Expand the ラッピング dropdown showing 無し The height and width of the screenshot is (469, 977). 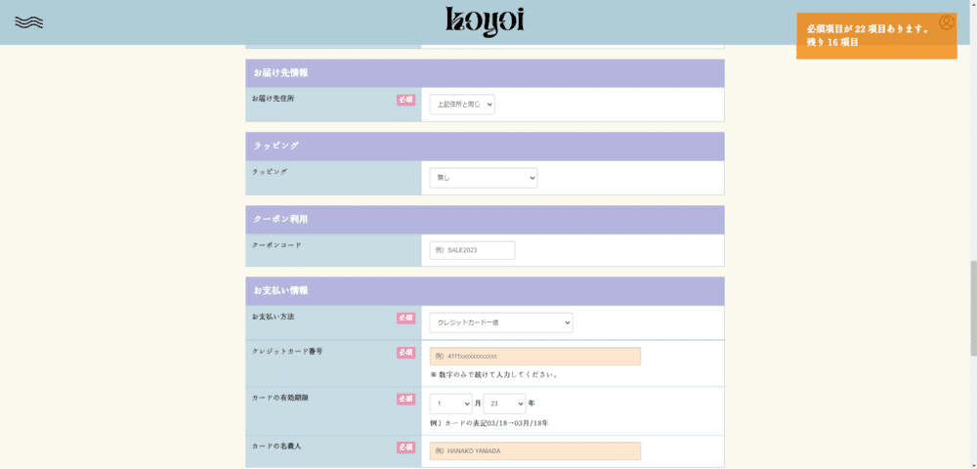pos(483,178)
